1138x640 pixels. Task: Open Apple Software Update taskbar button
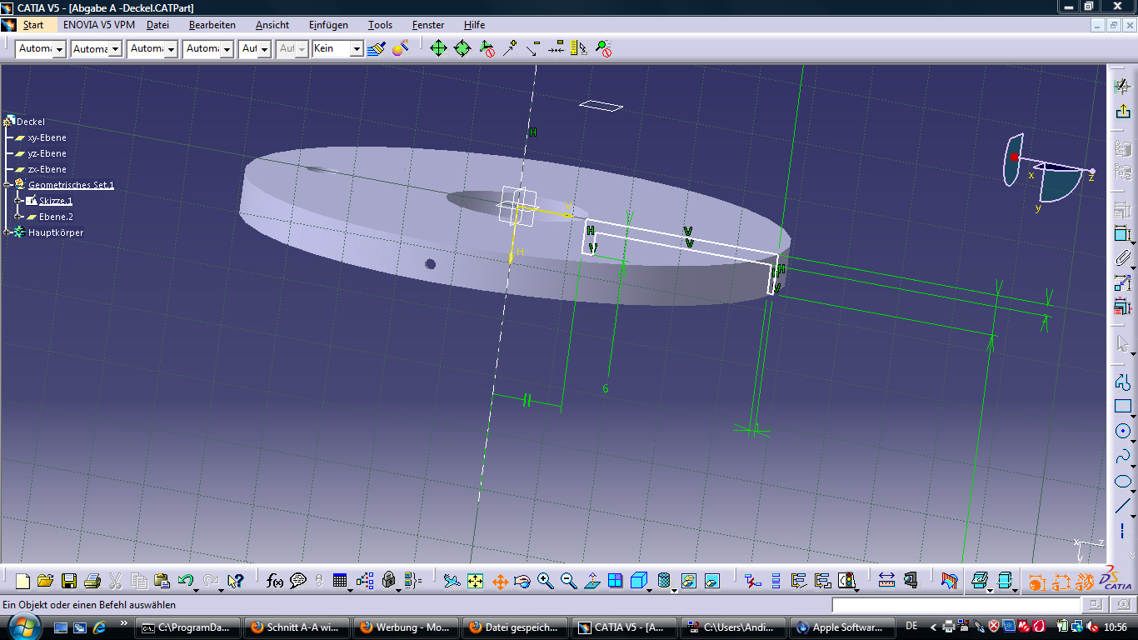pyautogui.click(x=841, y=627)
